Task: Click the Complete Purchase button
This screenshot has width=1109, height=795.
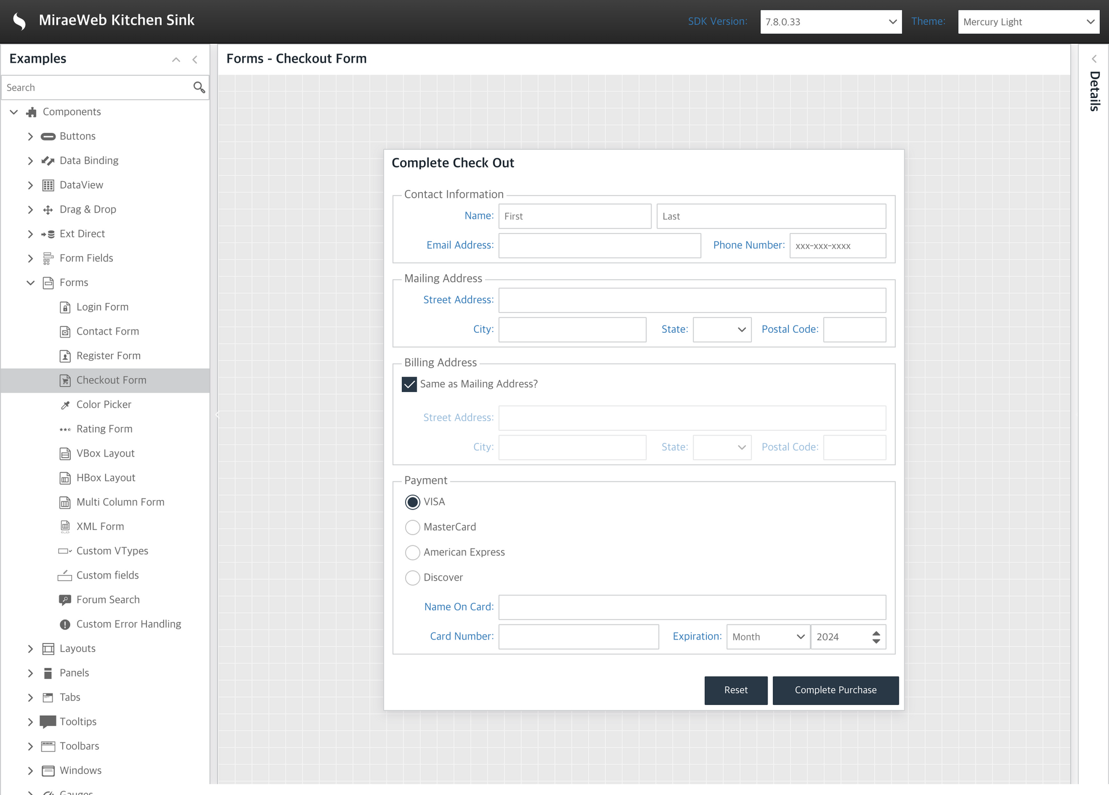Action: (x=835, y=690)
